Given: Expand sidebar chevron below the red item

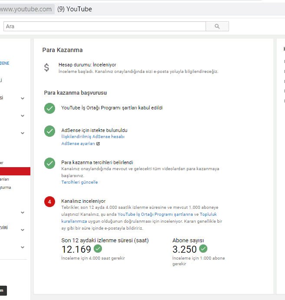Looking at the screenshot, I should [23, 213].
